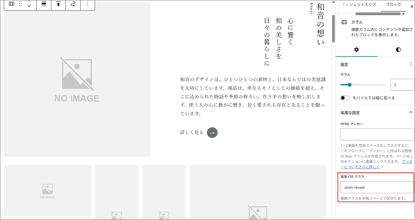Click the curved move-to arrow icon
This screenshot has height=220, width=415.
coord(73,4)
